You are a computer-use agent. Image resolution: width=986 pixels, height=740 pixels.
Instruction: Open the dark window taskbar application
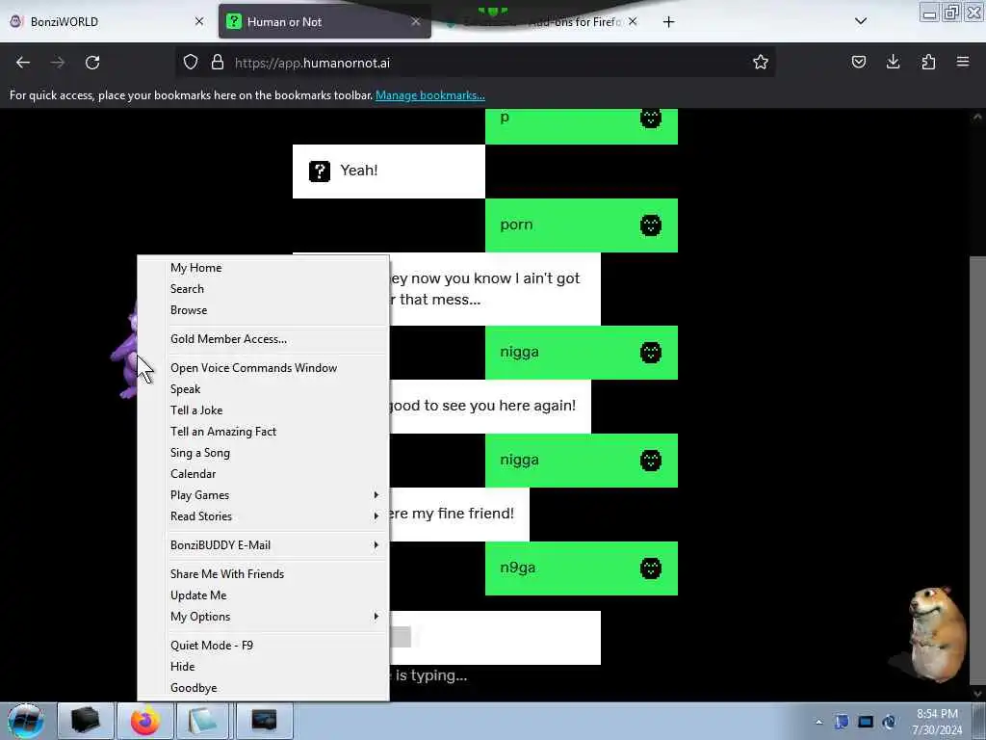coord(264,721)
